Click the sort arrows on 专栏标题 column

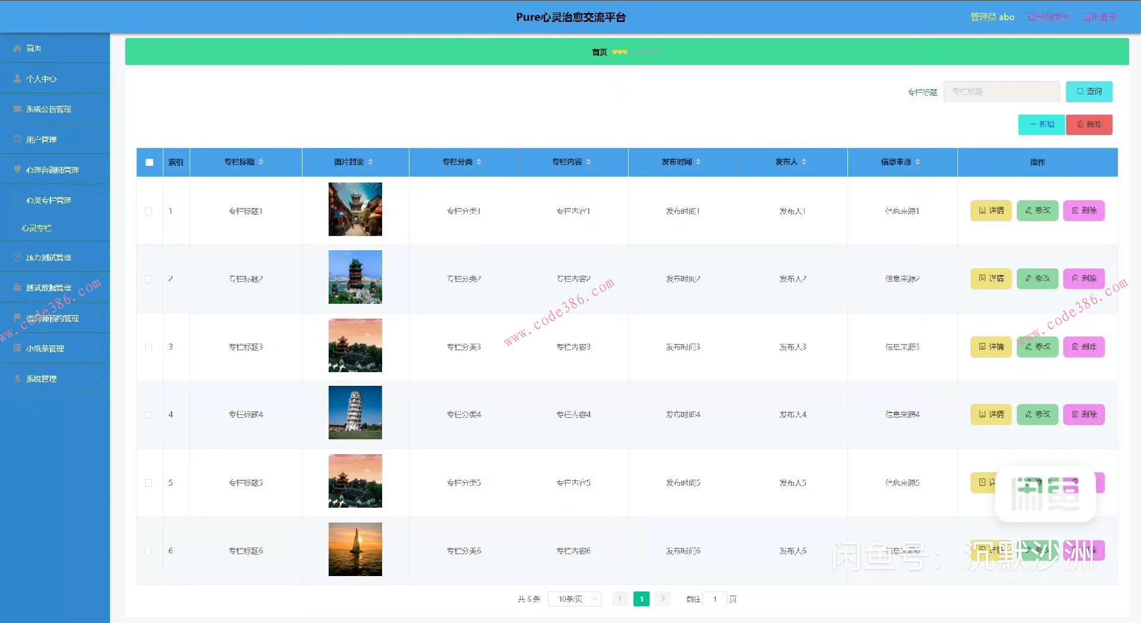pos(261,162)
